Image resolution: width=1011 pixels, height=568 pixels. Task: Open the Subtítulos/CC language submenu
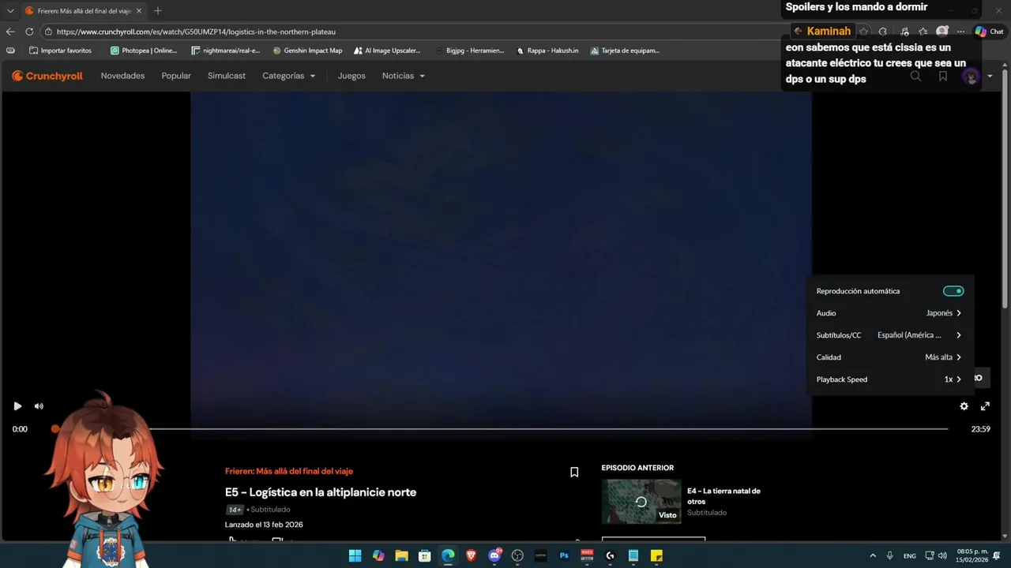(889, 335)
